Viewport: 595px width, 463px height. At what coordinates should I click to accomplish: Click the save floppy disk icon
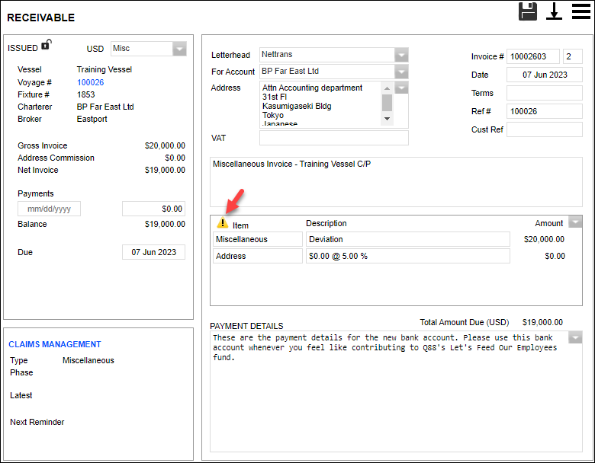pos(528,11)
